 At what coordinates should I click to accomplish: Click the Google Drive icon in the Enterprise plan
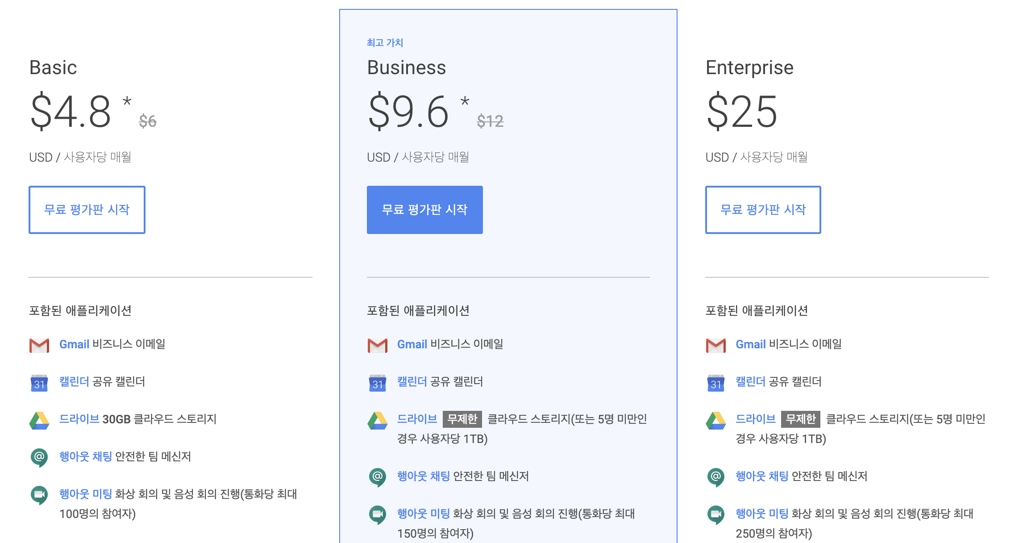(x=716, y=421)
